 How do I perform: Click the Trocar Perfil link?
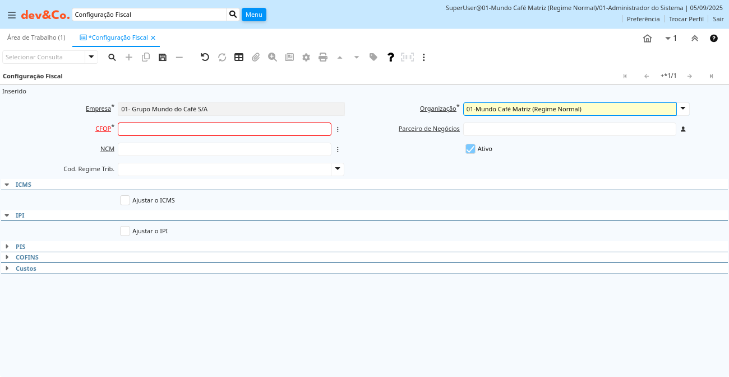pos(686,19)
